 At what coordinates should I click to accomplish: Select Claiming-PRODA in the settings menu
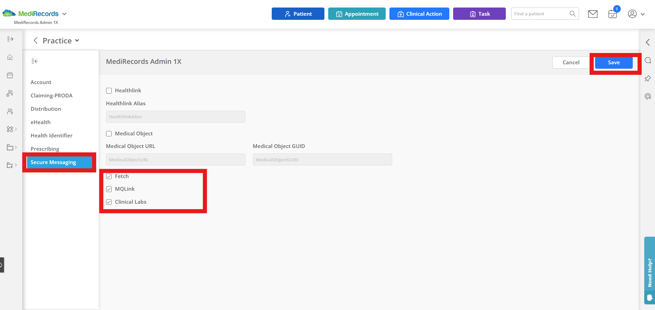tap(52, 96)
